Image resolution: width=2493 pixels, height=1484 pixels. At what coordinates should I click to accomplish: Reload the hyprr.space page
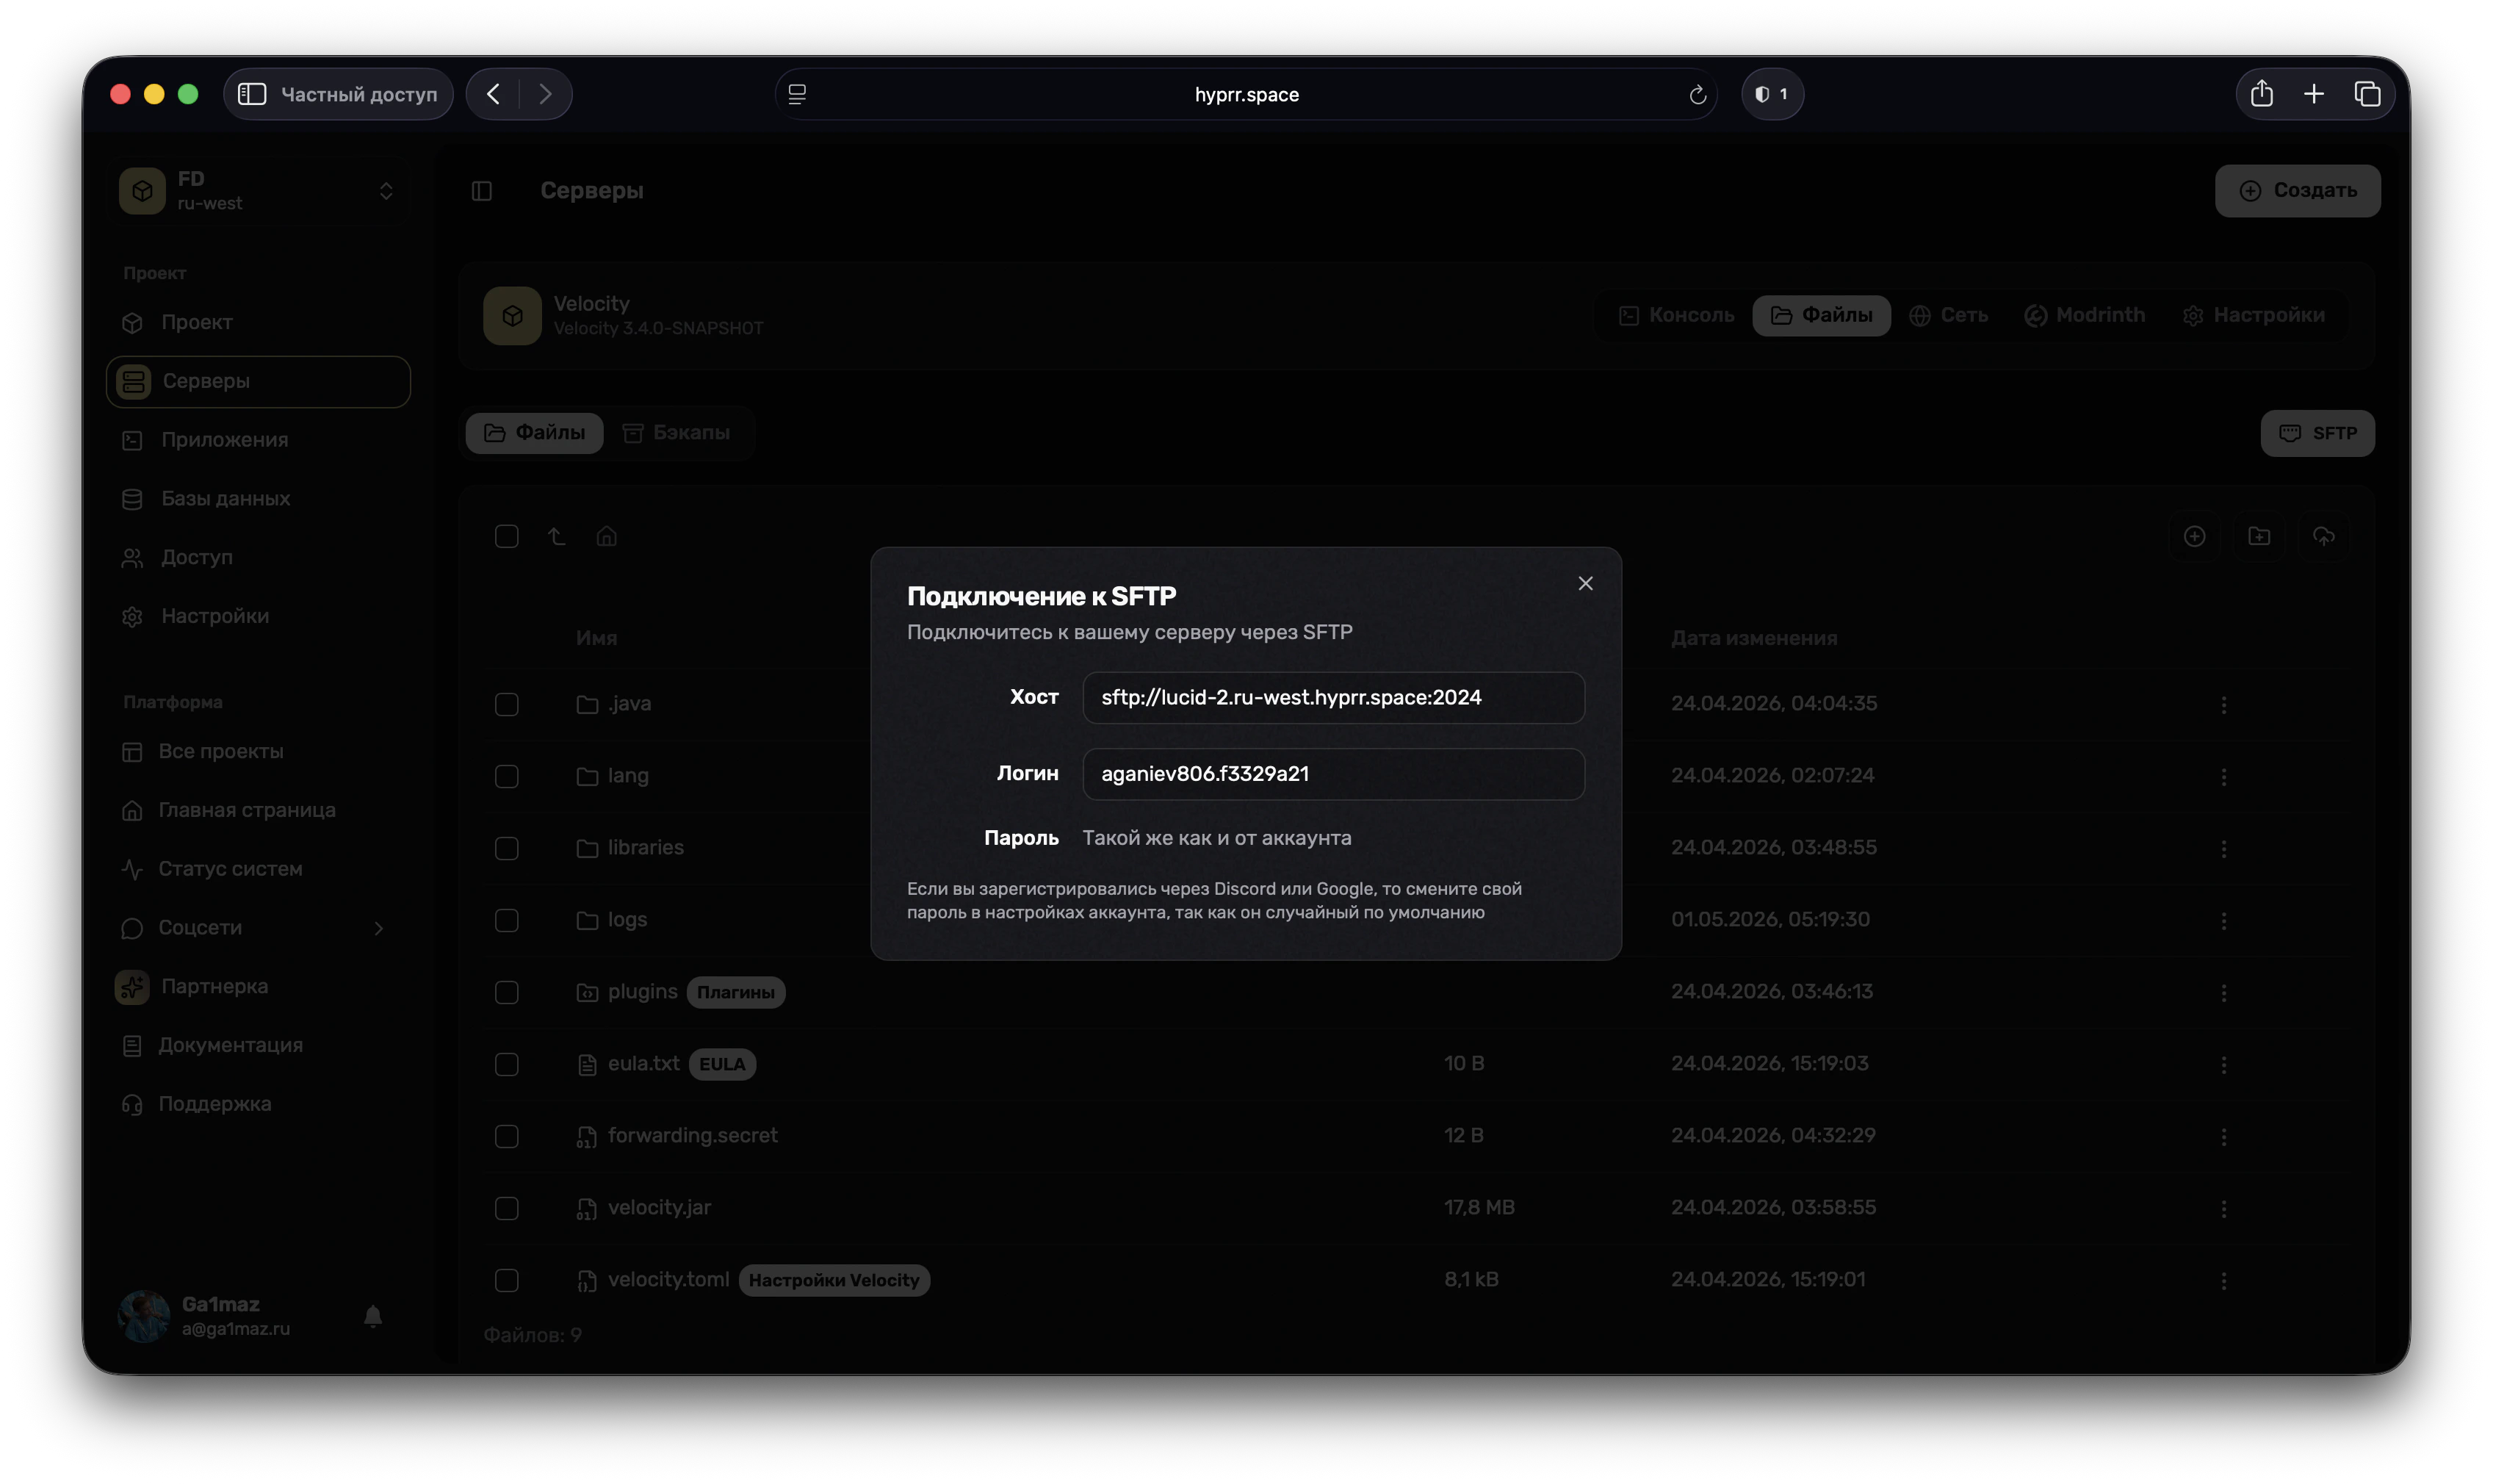pyautogui.click(x=1696, y=94)
